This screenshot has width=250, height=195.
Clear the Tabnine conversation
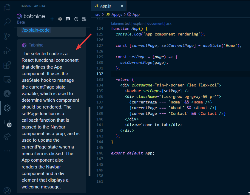(x=84, y=19)
